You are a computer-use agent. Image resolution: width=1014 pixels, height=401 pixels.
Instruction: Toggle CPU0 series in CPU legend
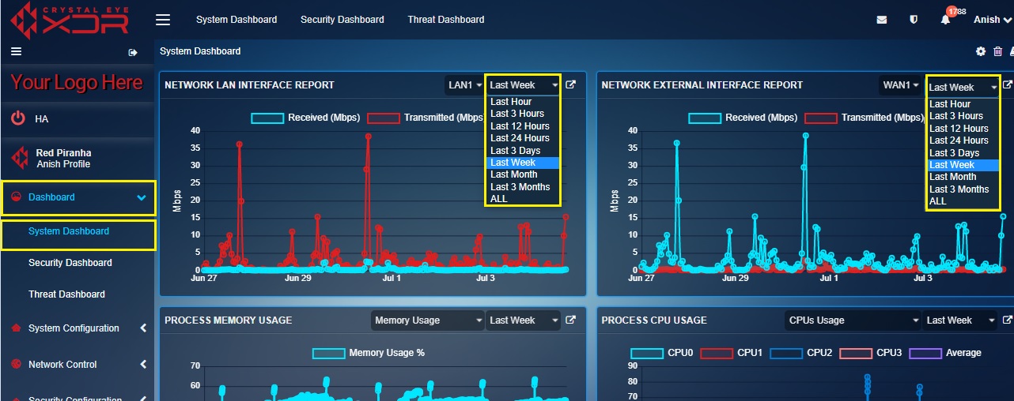[x=661, y=353]
